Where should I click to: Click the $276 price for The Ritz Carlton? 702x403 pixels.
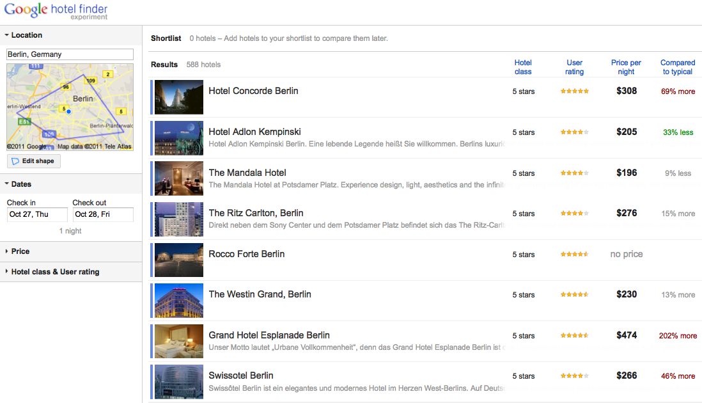pyautogui.click(x=627, y=213)
